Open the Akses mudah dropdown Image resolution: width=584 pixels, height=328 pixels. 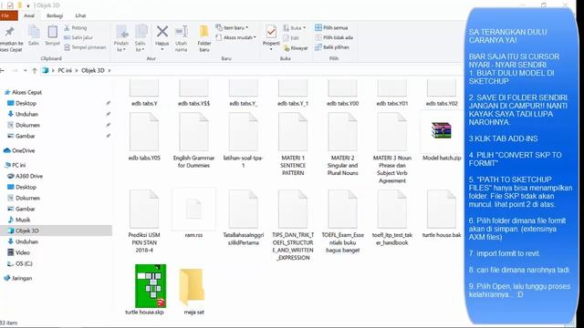[x=235, y=37]
